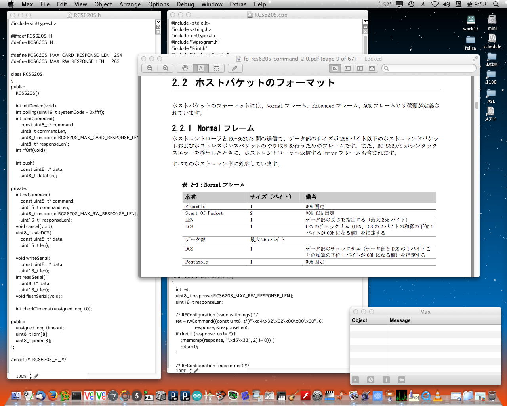This screenshot has width=507, height=406.
Task: Expand the top-right arrow in RCS620S.h editor
Action: point(158,22)
